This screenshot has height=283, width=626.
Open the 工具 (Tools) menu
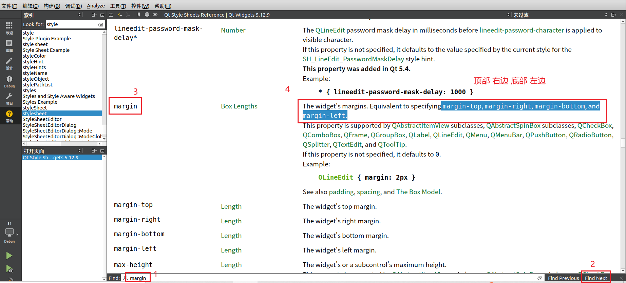point(118,6)
